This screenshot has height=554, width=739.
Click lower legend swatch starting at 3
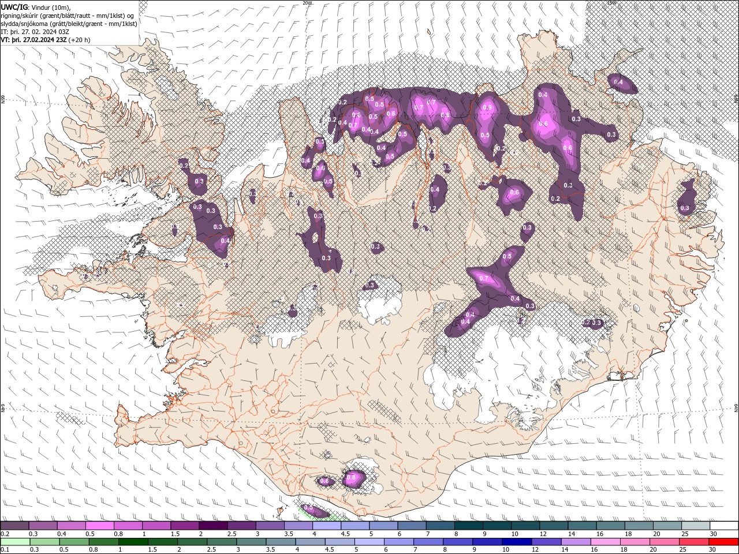click(252, 541)
